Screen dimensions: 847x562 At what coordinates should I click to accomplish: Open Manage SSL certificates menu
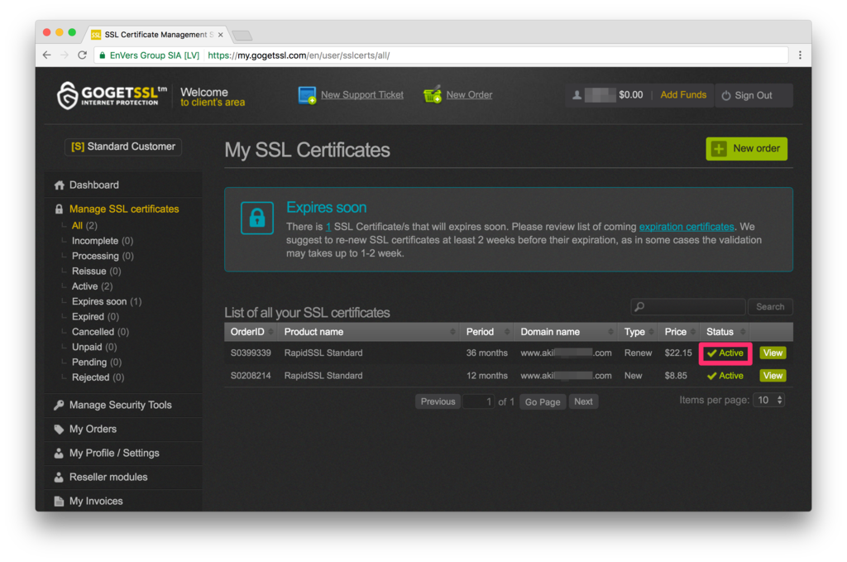124,209
